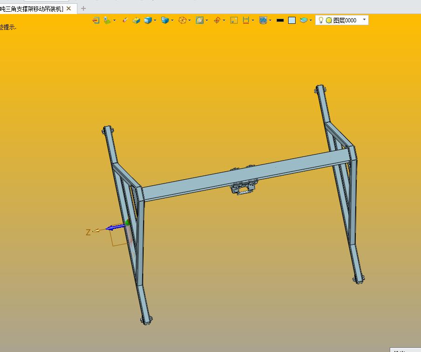
Task: Select the red eraser-shaped tool icon
Action: tap(124, 20)
